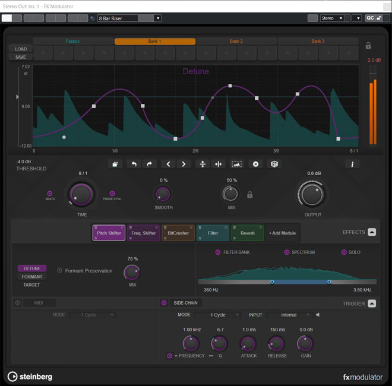Screen dimensions: 392x386
Task: Toggle the waveform display icon
Action: coord(236,164)
